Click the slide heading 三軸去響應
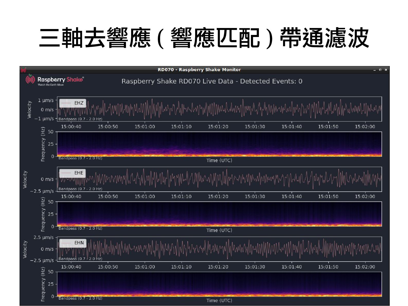 [x=95, y=38]
